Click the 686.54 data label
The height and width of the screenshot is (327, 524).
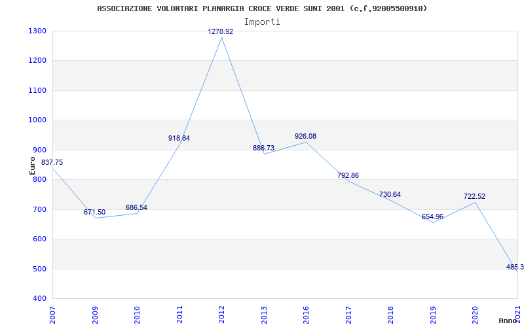click(136, 207)
